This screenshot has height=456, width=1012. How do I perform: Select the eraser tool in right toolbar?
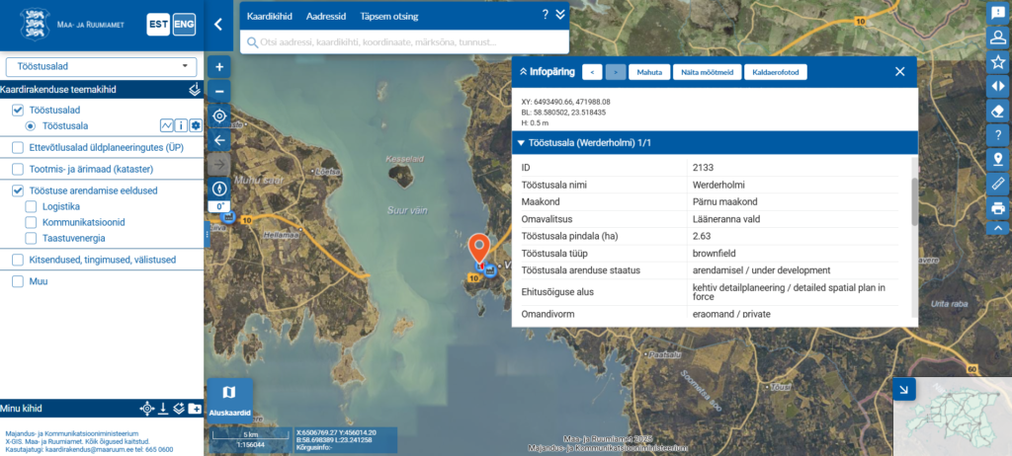point(998,110)
